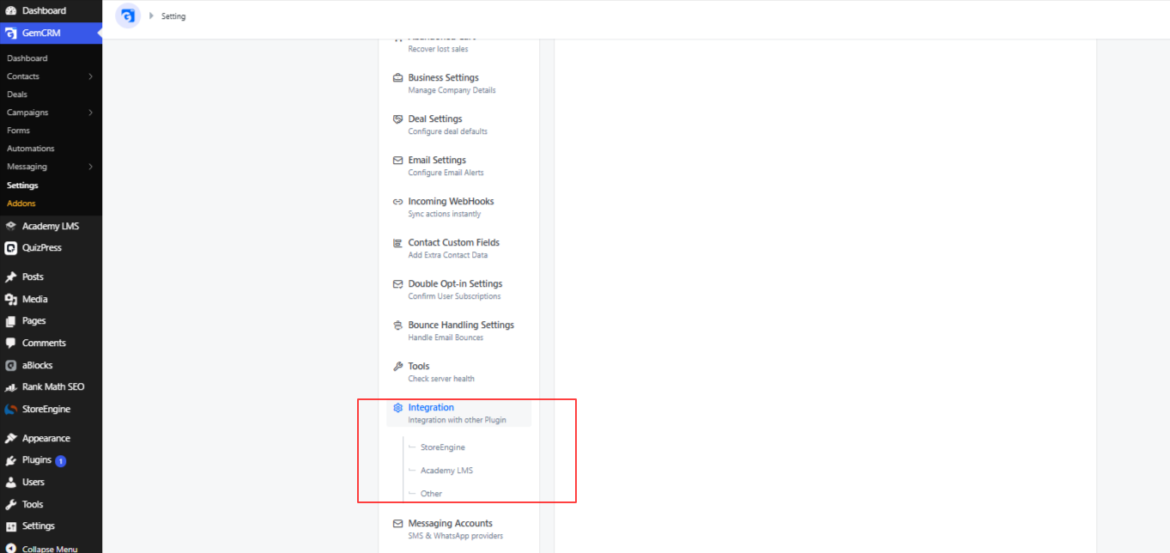This screenshot has width=1170, height=553.
Task: Click the WordPress Settings icon at sidebar bottom
Action: (11, 526)
